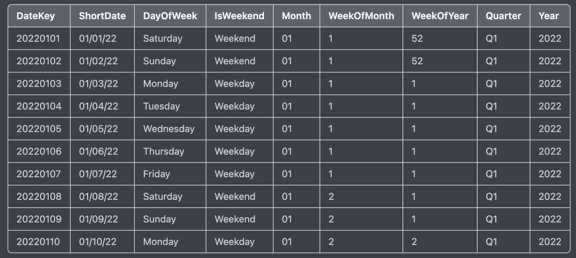Click the 01/05/22 ShortDate cell
Screen dimensions: 576x258
pyautogui.click(x=98, y=129)
